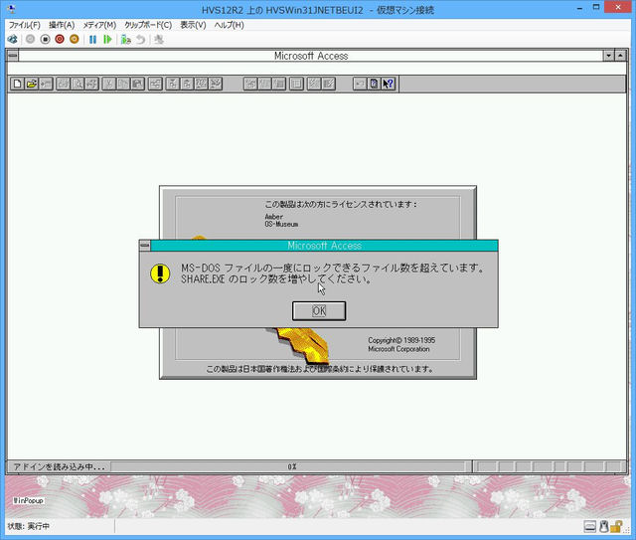Click the Turn Off VM stop icon
The image size is (636, 540).
[45, 40]
